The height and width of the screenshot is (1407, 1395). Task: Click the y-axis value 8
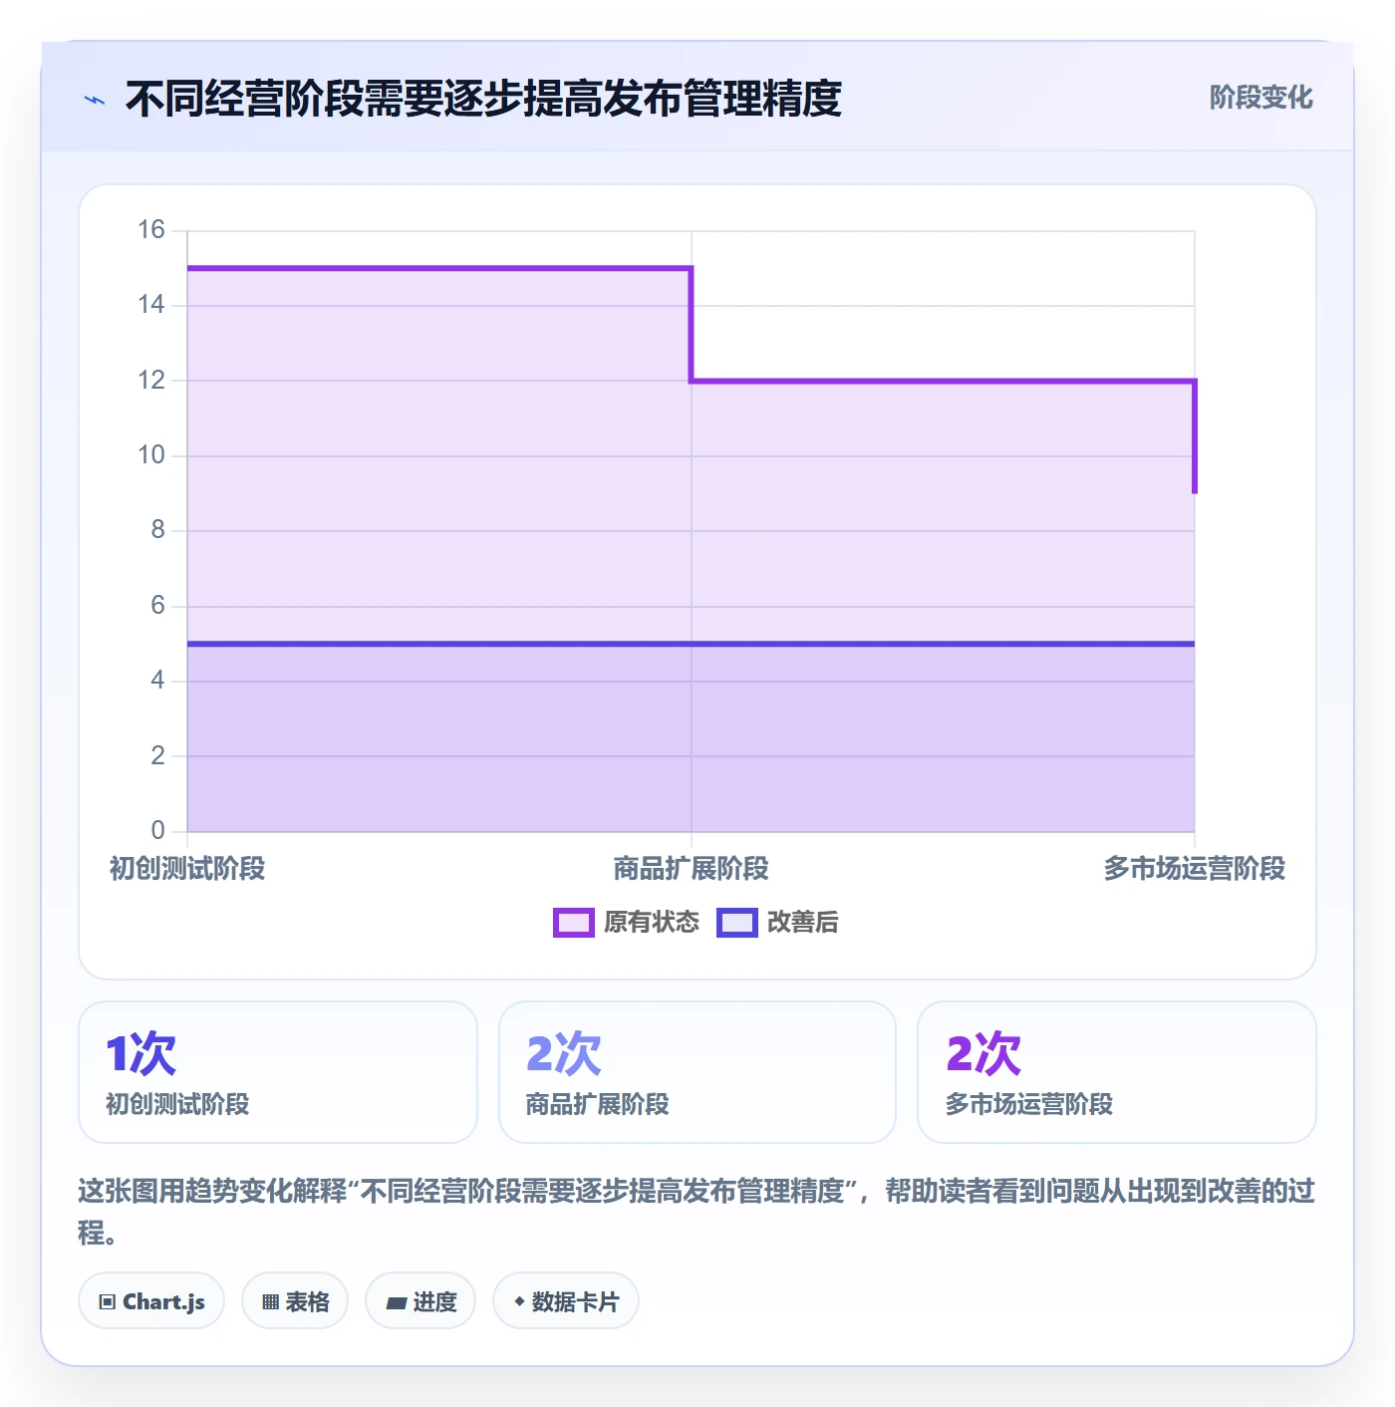click(157, 530)
